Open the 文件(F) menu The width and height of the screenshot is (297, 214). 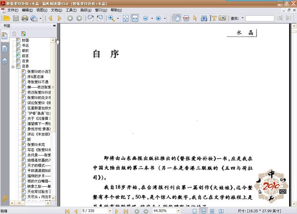pos(13,10)
